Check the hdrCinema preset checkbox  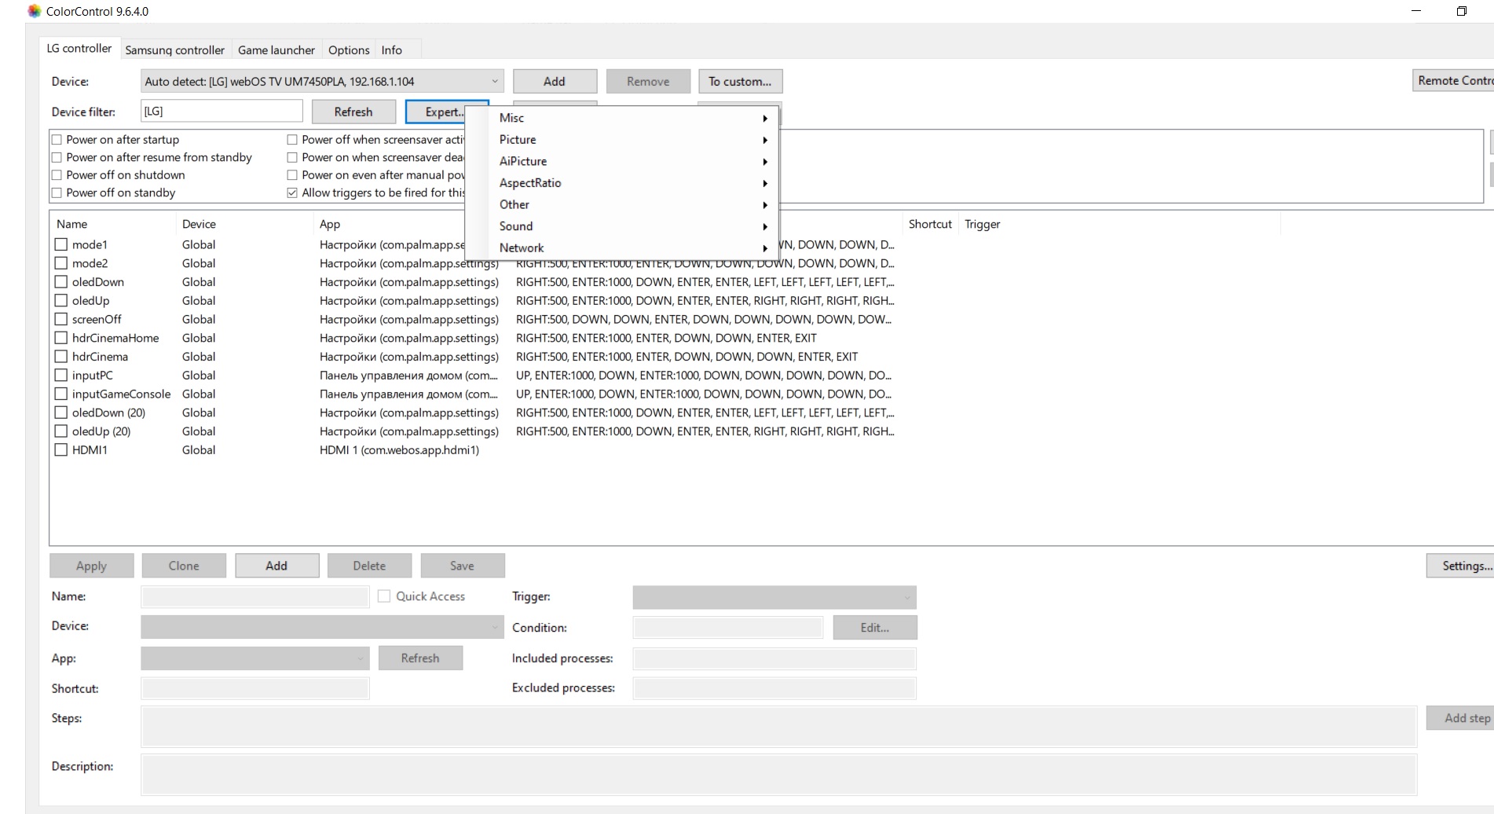pos(61,357)
